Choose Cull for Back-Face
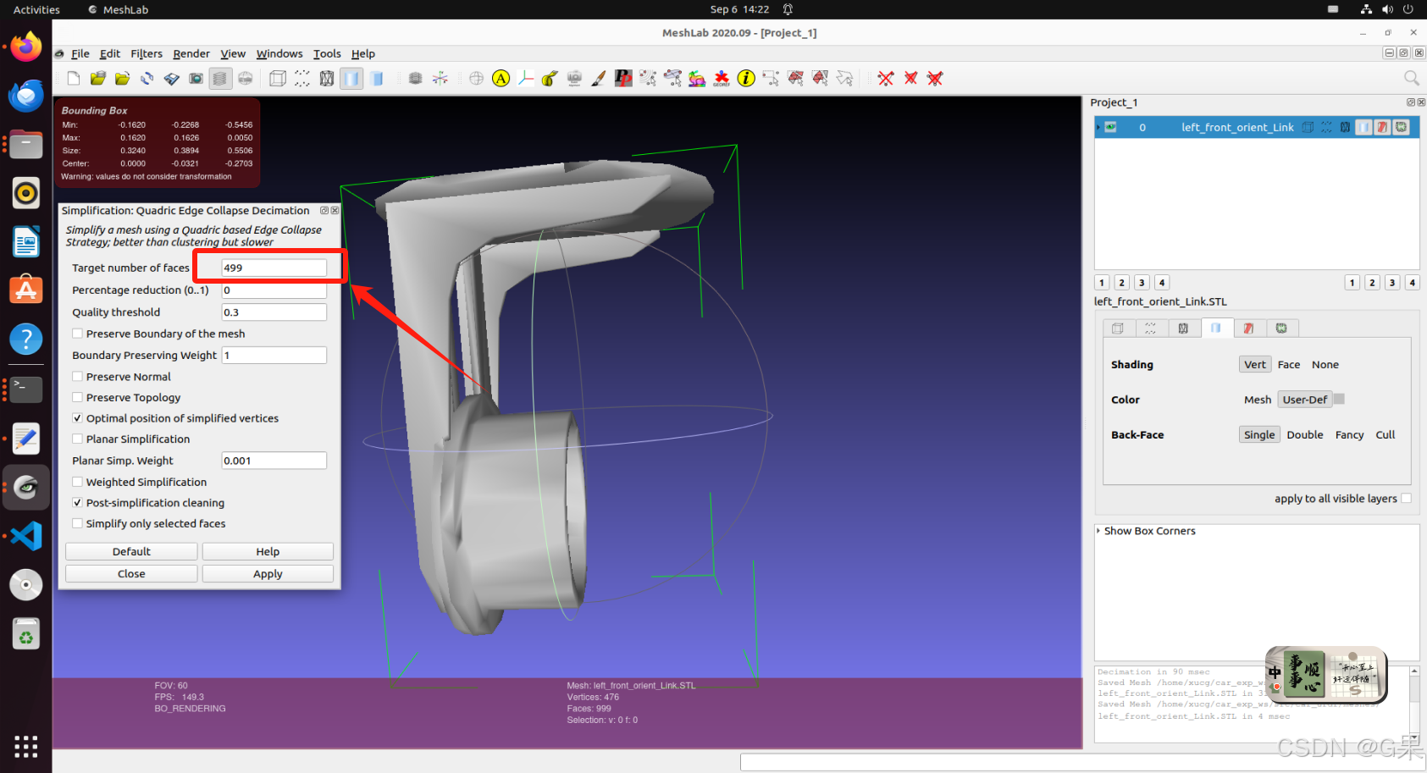 [x=1386, y=435]
